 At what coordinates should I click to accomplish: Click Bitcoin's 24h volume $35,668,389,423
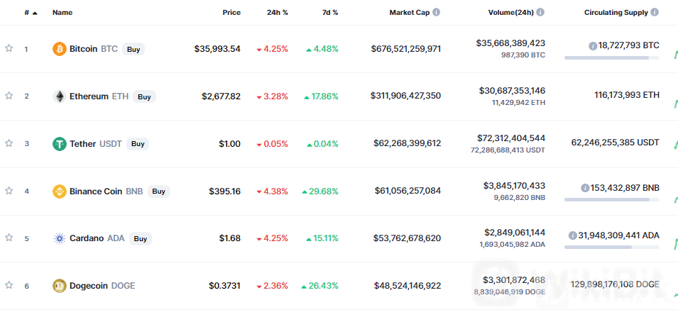[510, 43]
